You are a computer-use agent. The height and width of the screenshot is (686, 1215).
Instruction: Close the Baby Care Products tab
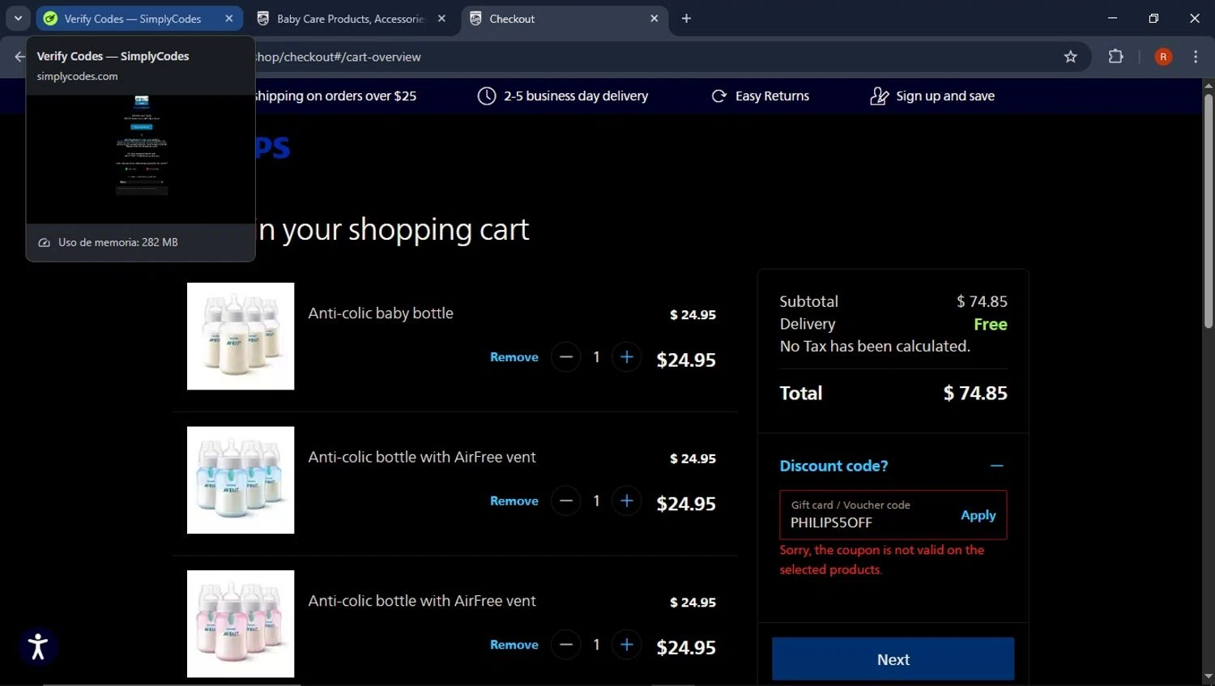point(441,18)
